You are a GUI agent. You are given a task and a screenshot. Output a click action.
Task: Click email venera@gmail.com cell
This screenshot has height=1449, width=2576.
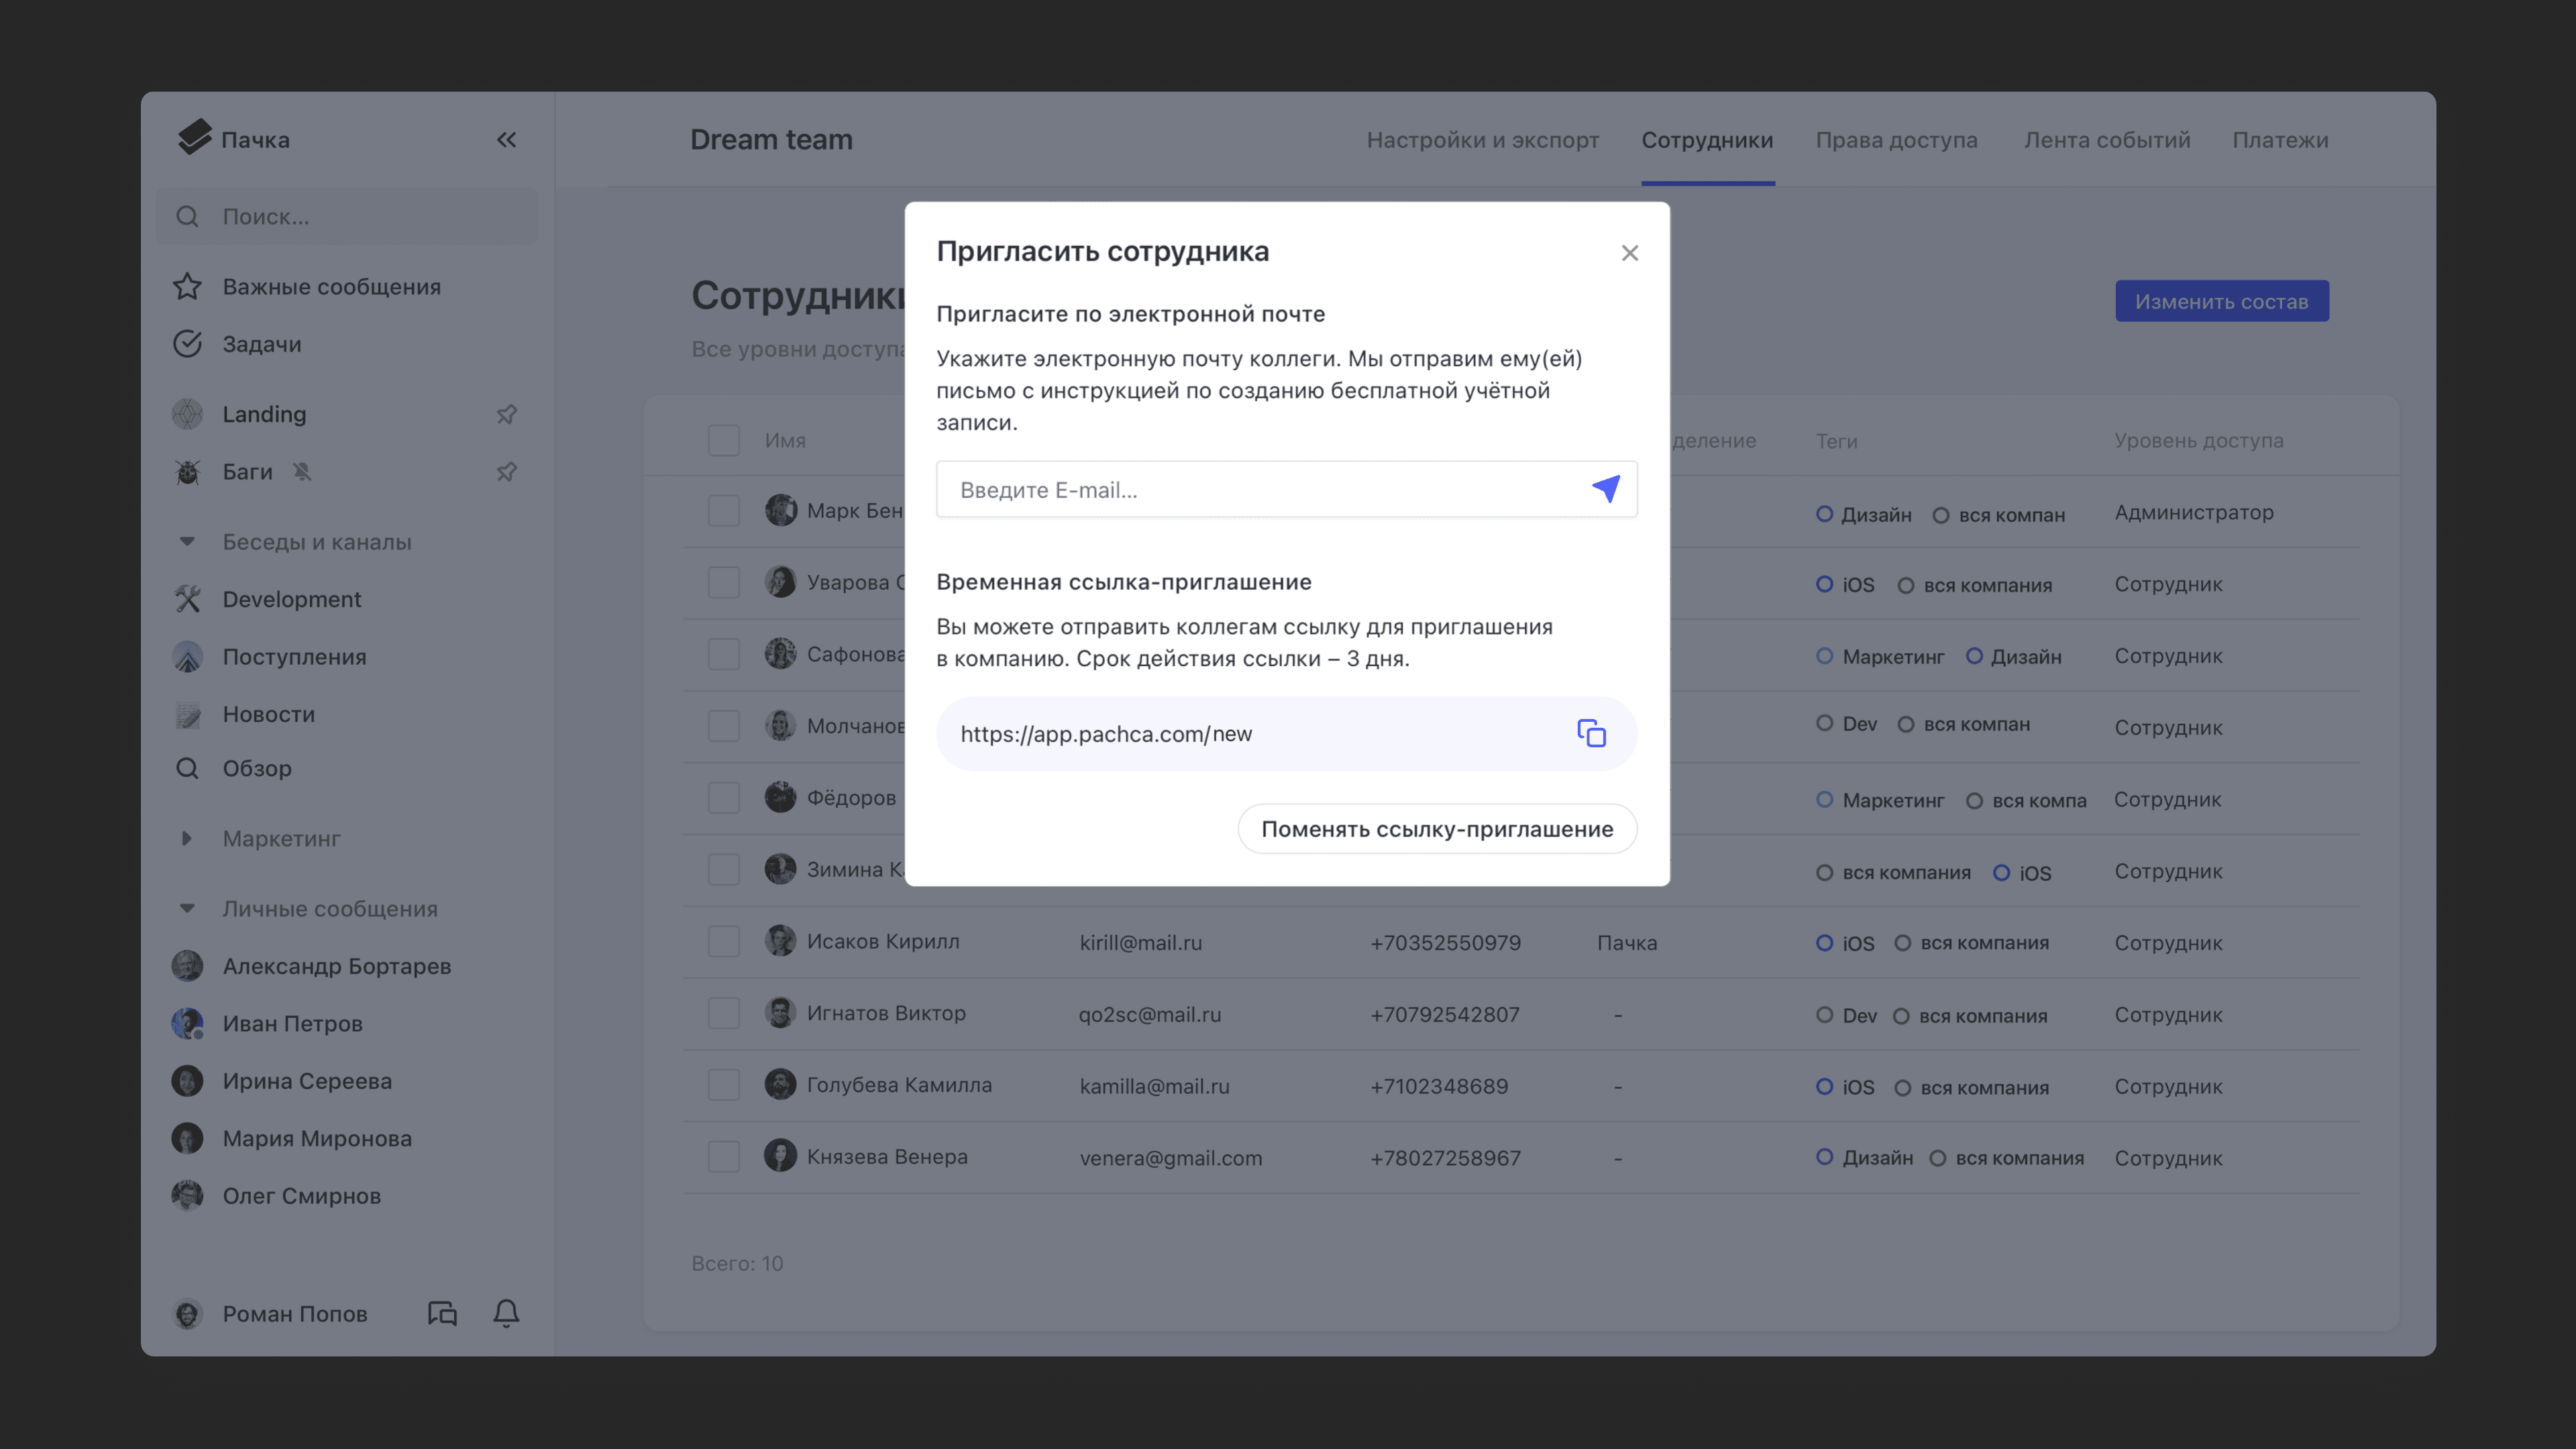point(1170,1157)
